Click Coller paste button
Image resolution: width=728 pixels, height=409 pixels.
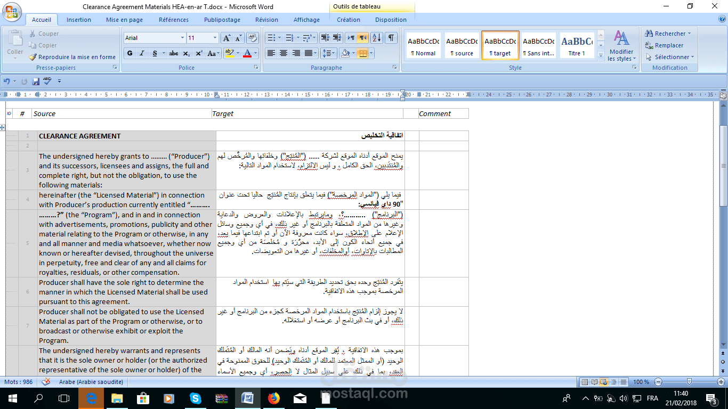click(15, 44)
